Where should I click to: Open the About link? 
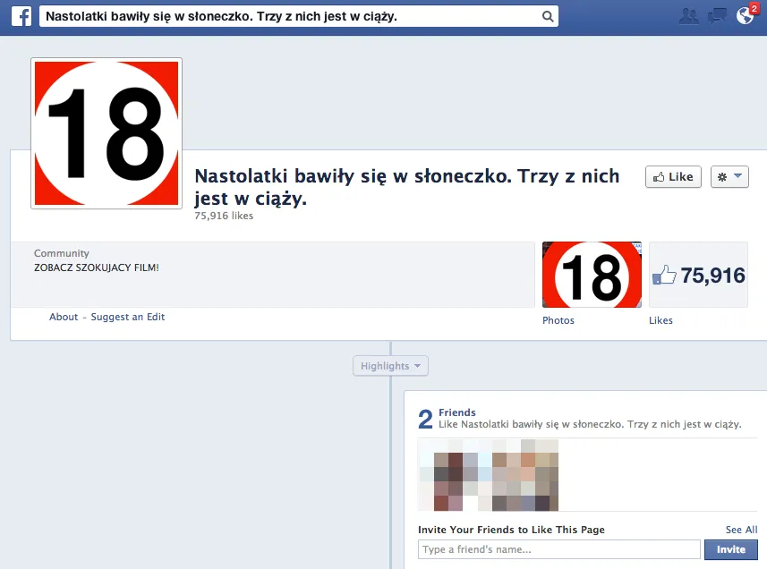(x=64, y=316)
